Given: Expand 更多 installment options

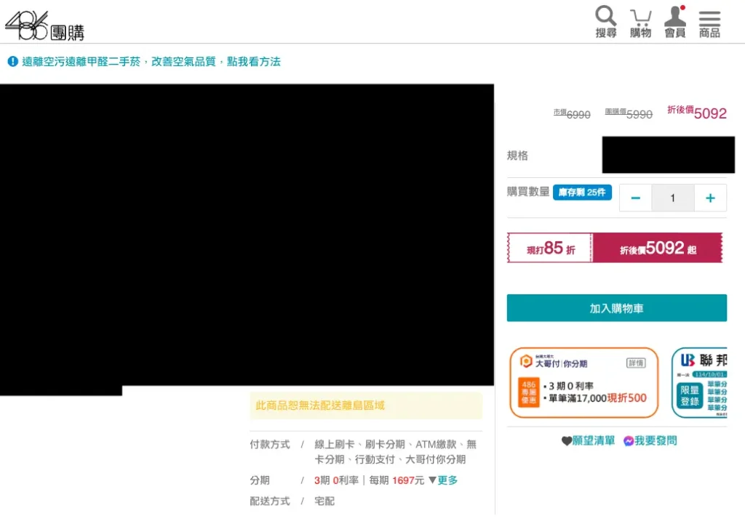Looking at the screenshot, I should [443, 480].
